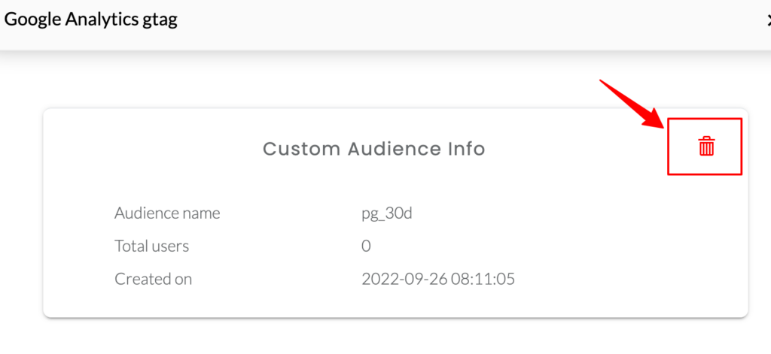This screenshot has width=771, height=354.
Task: Delete the custom audience with trash icon
Action: click(x=706, y=147)
